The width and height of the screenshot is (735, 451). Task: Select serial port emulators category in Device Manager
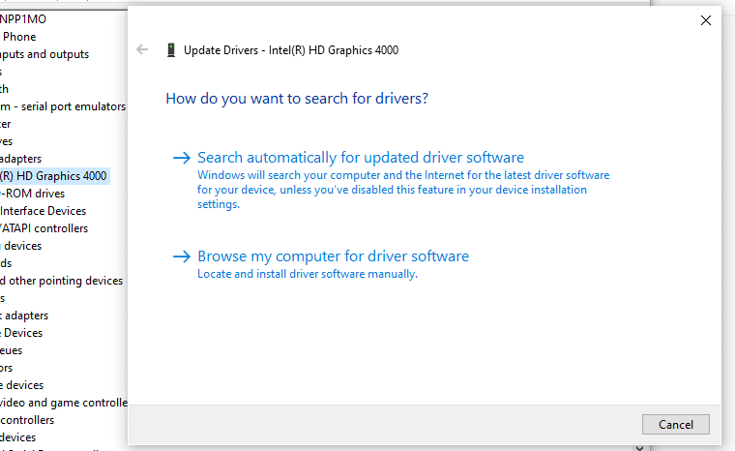pyautogui.click(x=63, y=106)
